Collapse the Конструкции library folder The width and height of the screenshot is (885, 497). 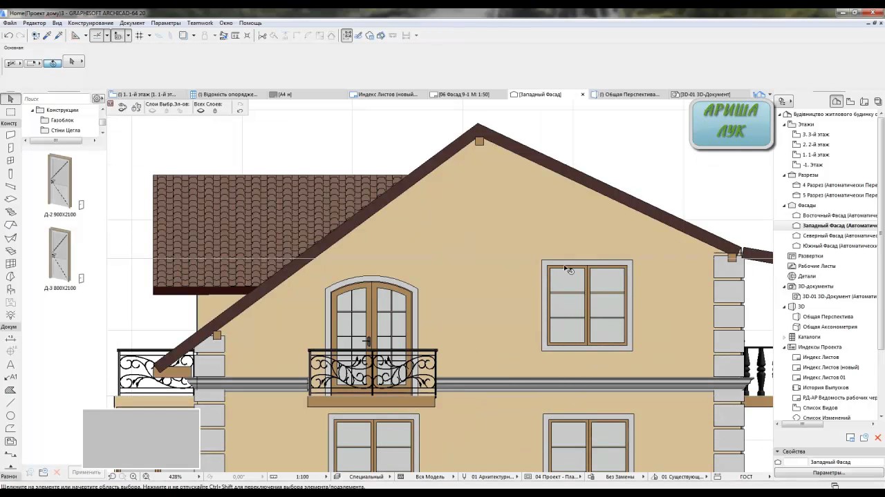(x=32, y=110)
